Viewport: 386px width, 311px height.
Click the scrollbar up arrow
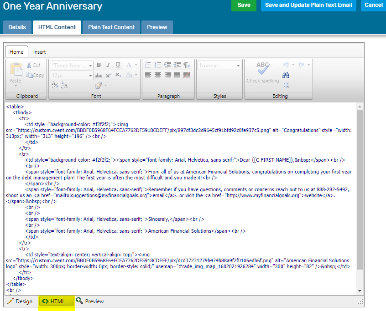[x=360, y=107]
